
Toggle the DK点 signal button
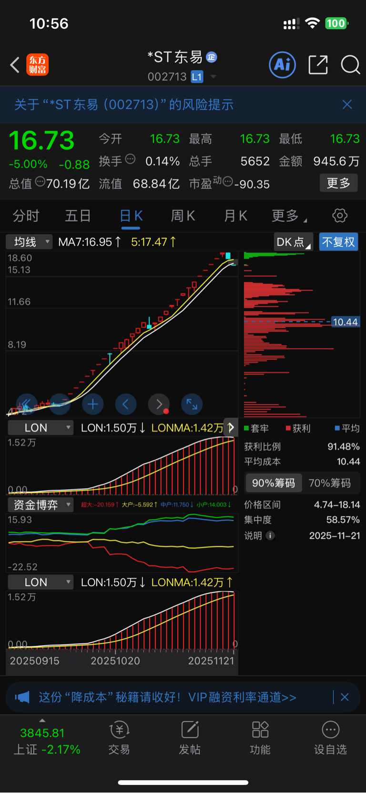294,242
